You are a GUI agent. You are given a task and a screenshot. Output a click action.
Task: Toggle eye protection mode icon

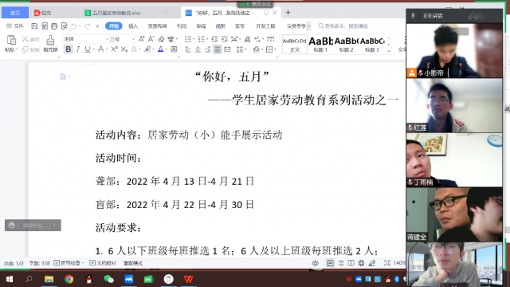316,263
